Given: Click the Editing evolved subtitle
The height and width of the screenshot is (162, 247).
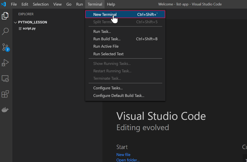Looking at the screenshot, I should [143, 127].
